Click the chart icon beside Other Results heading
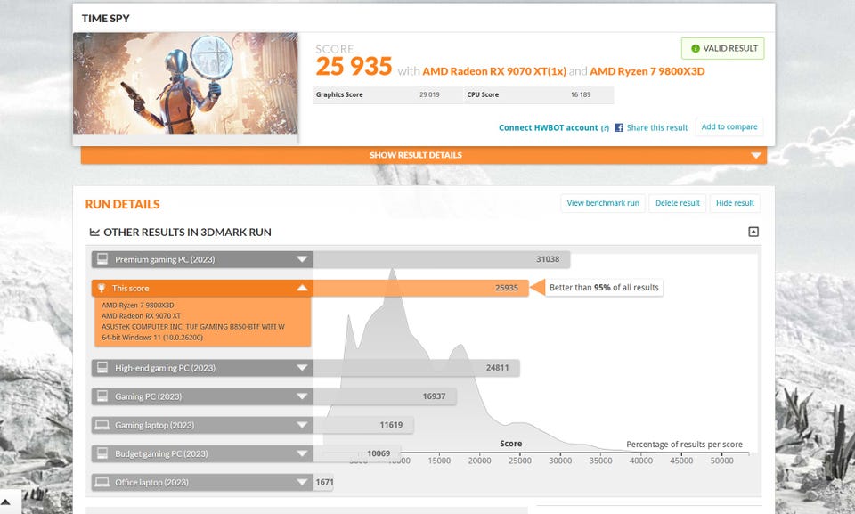The height and width of the screenshot is (514, 855). point(94,233)
